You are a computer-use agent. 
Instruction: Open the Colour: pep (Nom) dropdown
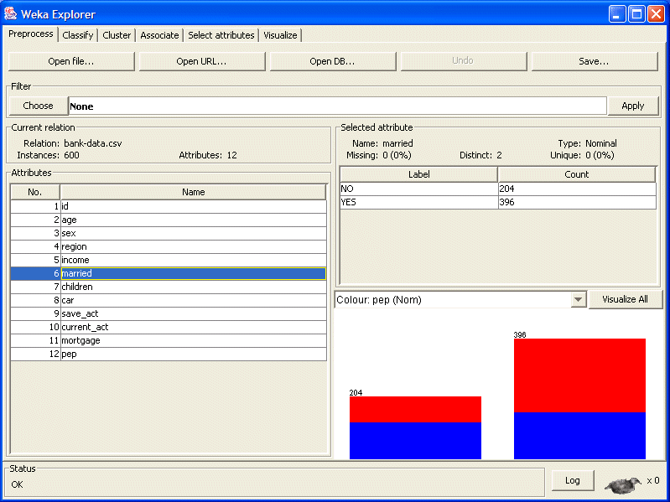point(577,300)
